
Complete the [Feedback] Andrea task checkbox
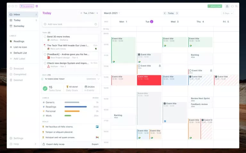(45, 54)
